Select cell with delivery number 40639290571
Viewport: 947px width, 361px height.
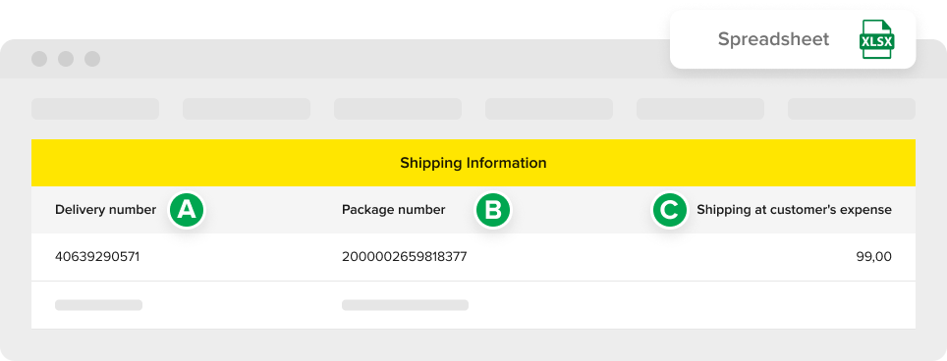pyautogui.click(x=97, y=257)
